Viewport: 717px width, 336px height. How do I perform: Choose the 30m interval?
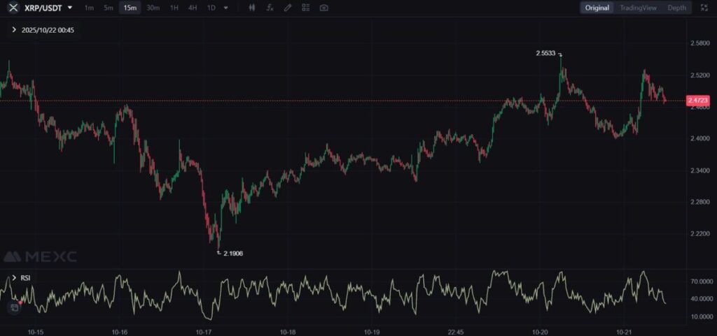click(x=153, y=8)
